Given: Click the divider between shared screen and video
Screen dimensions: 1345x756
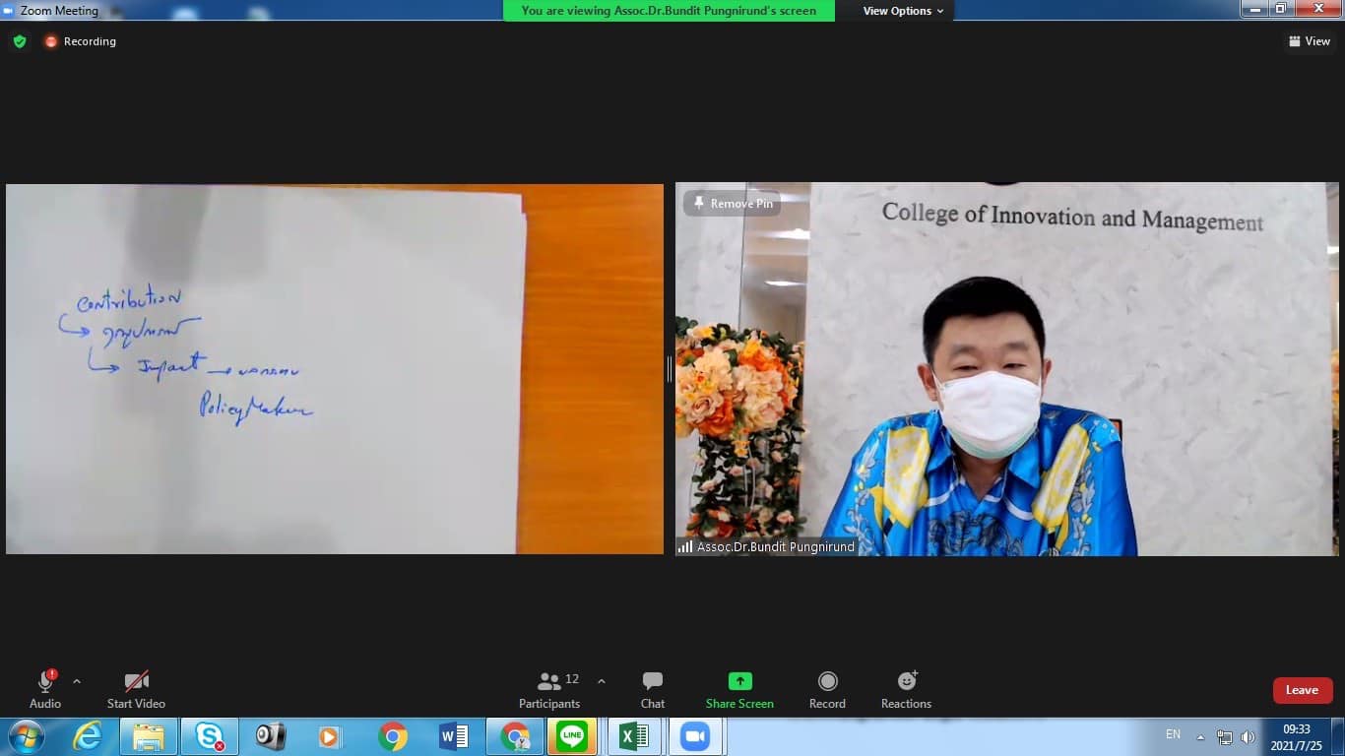Looking at the screenshot, I should (670, 369).
